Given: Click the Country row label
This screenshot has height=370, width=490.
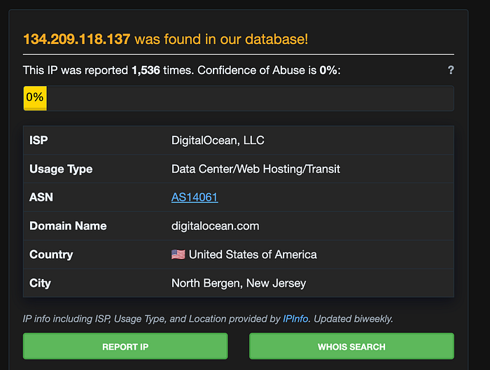Looking at the screenshot, I should pyautogui.click(x=51, y=255).
